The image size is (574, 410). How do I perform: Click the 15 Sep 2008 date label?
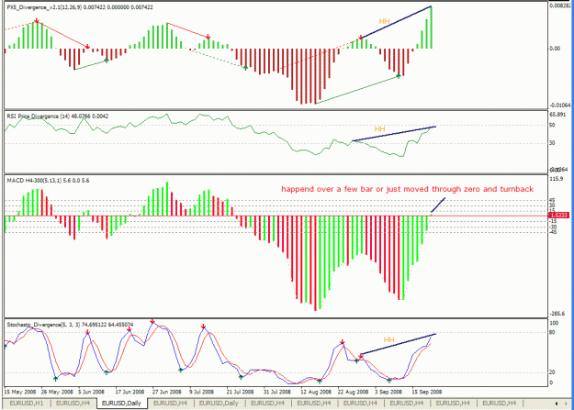pos(427,392)
